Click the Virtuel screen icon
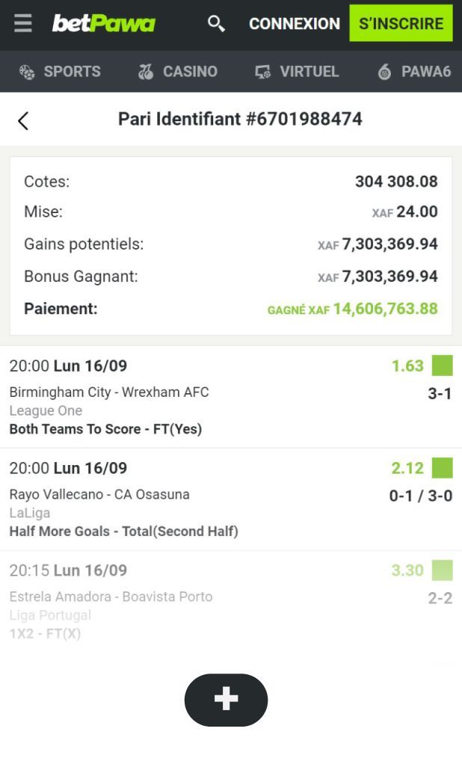The height and width of the screenshot is (770, 462). (x=262, y=72)
